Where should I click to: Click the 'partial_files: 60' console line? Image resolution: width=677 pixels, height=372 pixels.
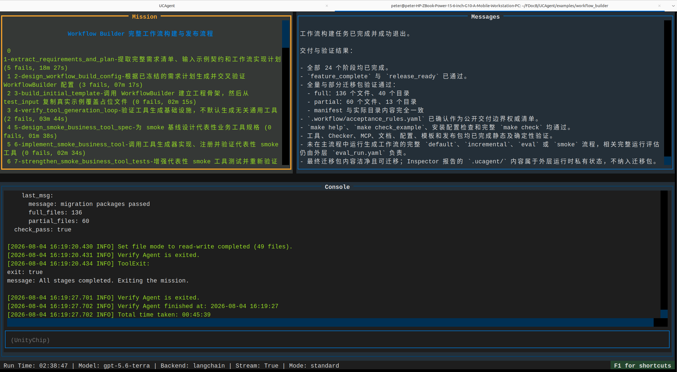click(59, 221)
